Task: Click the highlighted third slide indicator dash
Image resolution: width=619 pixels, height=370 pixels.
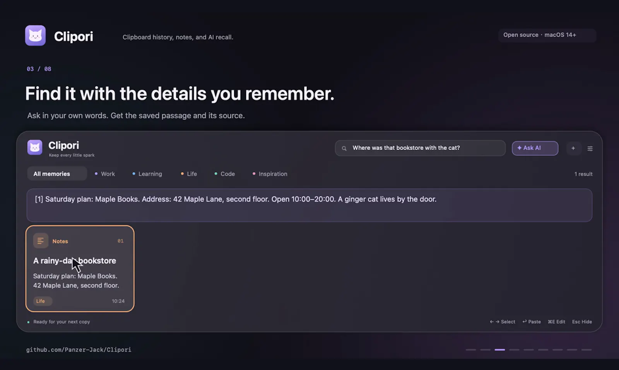Action: click(x=500, y=350)
